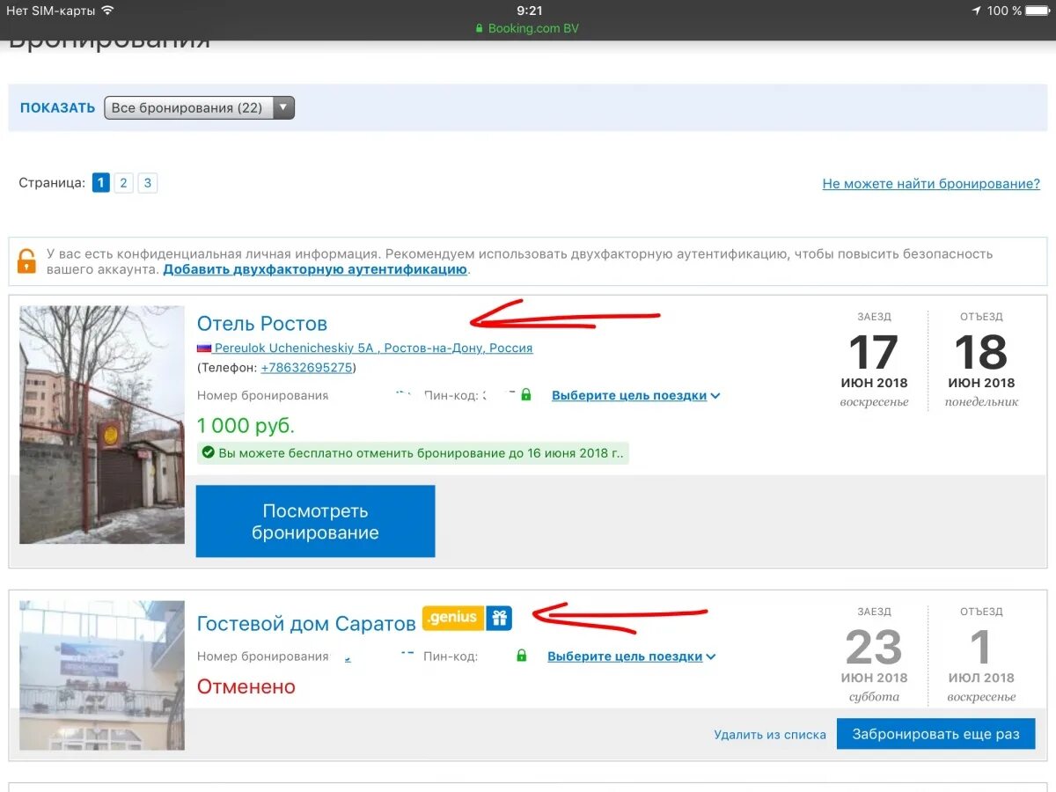Click the check-in date 23 ИЮН 2018
This screenshot has width=1056, height=792.
point(874,655)
